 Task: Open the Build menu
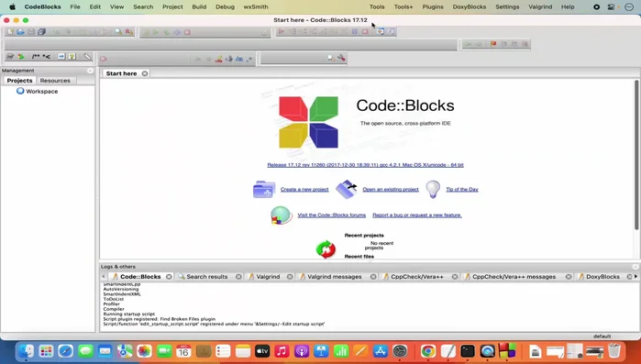(x=199, y=7)
